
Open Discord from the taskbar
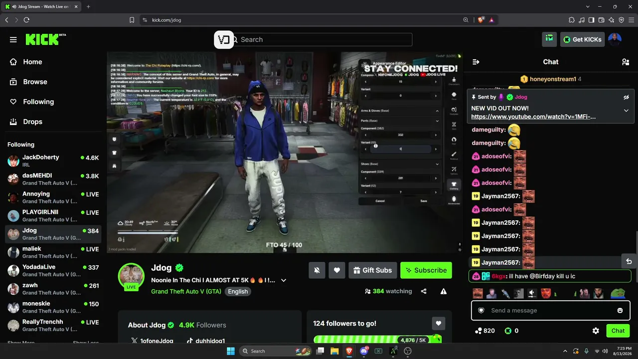coord(364,351)
